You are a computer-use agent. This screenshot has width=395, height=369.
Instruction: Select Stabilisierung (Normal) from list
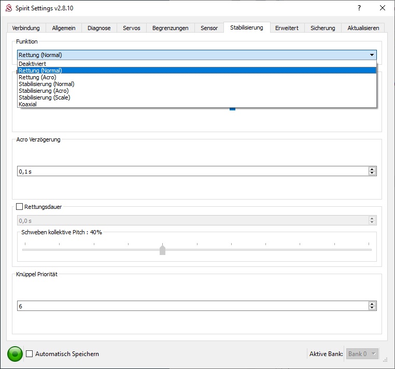click(x=46, y=84)
